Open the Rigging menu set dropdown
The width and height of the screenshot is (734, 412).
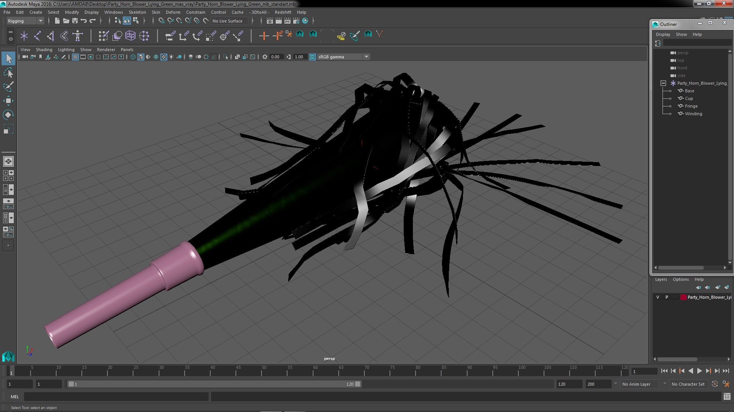click(25, 21)
